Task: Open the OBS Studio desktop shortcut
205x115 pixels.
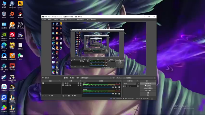Action: coord(20,25)
